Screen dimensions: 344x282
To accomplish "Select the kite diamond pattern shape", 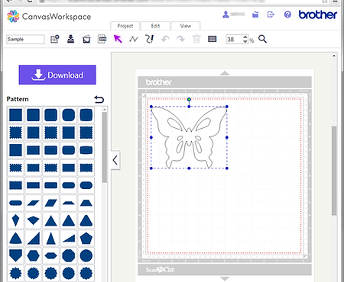I will (15, 220).
